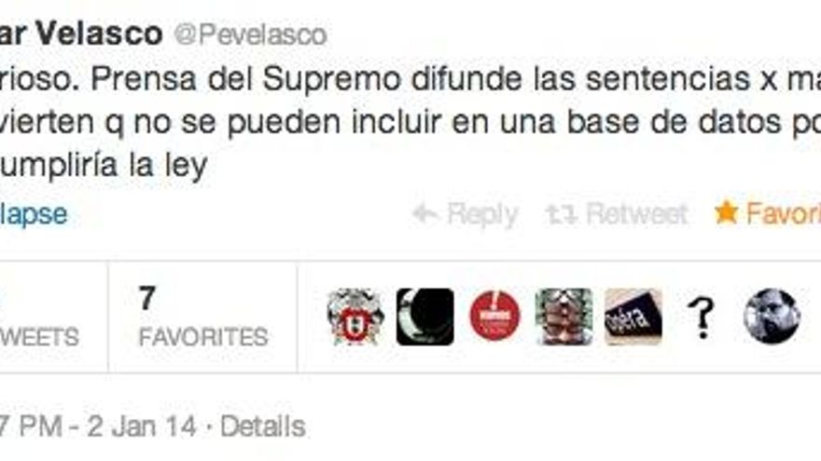Open the coat of arms avatar
This screenshot has height=461, width=821.
tap(355, 317)
